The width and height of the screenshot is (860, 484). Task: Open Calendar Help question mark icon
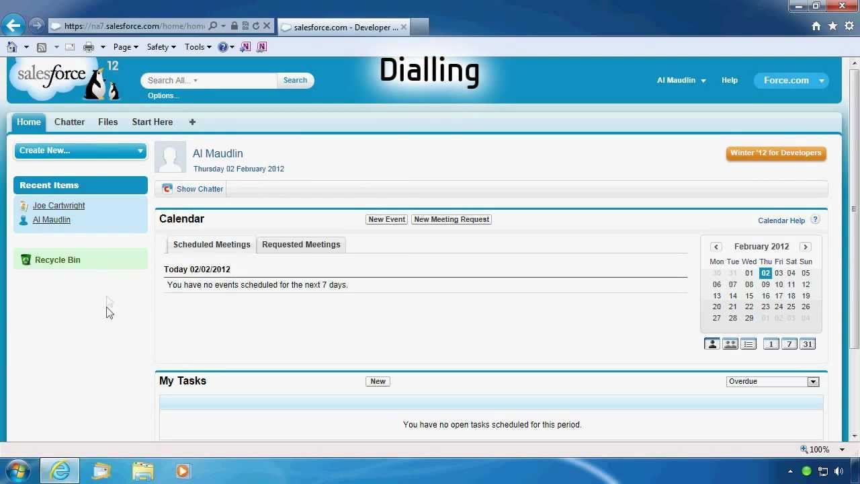pyautogui.click(x=815, y=220)
